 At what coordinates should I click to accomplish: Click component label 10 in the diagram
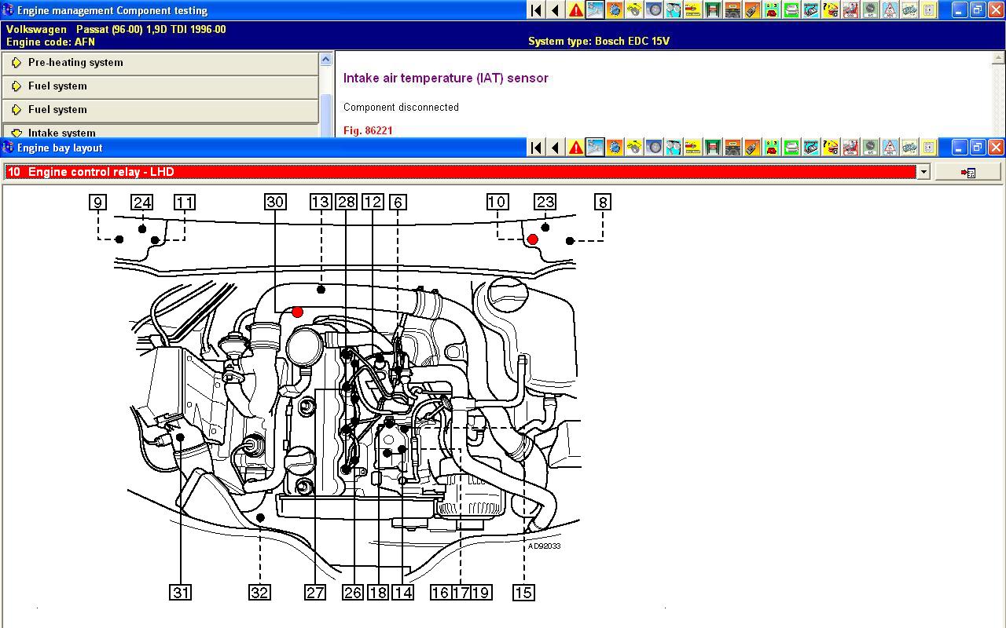tap(497, 203)
